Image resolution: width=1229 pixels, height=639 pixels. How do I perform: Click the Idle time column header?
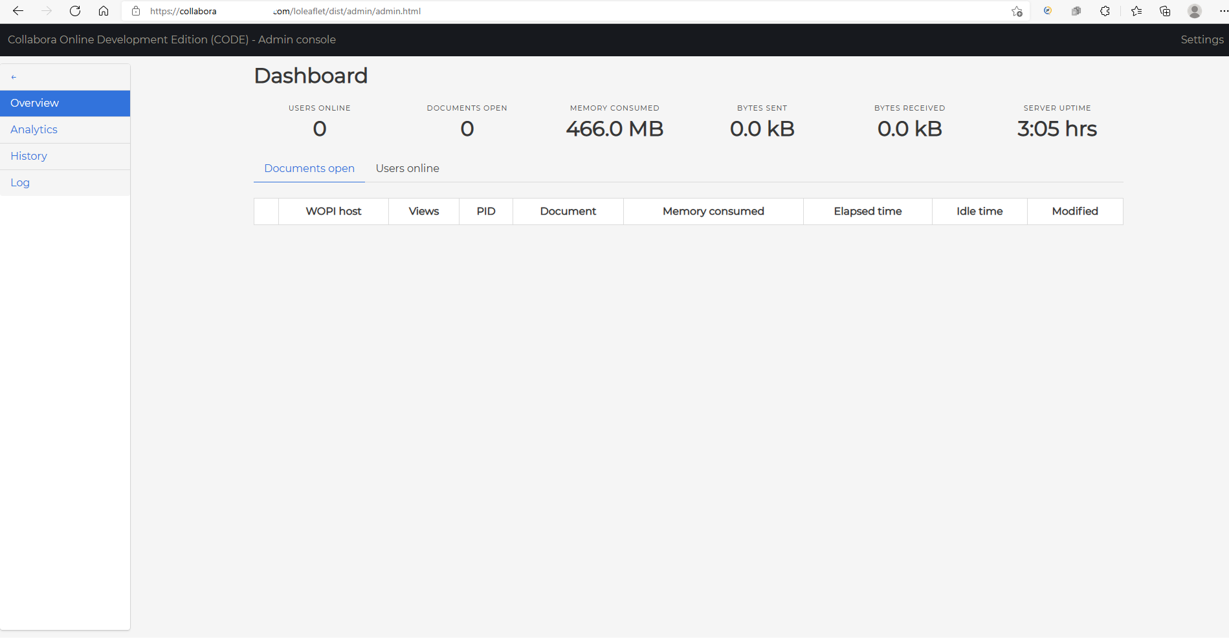(x=980, y=211)
